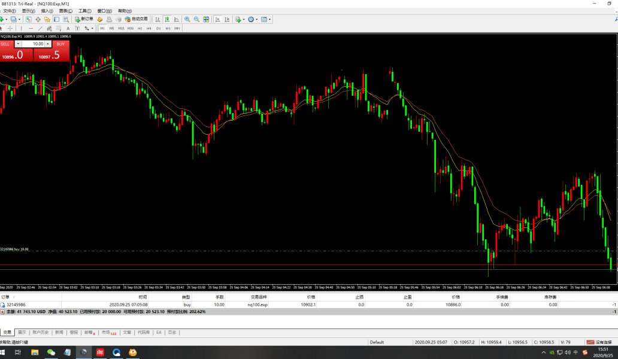Toggle the 自动交易 auto trading button
The height and width of the screenshot is (359, 618).
click(x=136, y=19)
